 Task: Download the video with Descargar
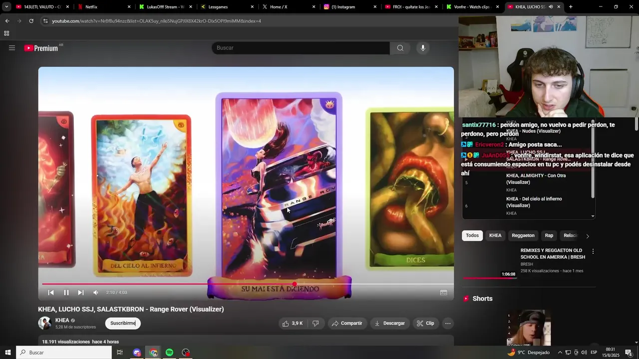pos(389,323)
